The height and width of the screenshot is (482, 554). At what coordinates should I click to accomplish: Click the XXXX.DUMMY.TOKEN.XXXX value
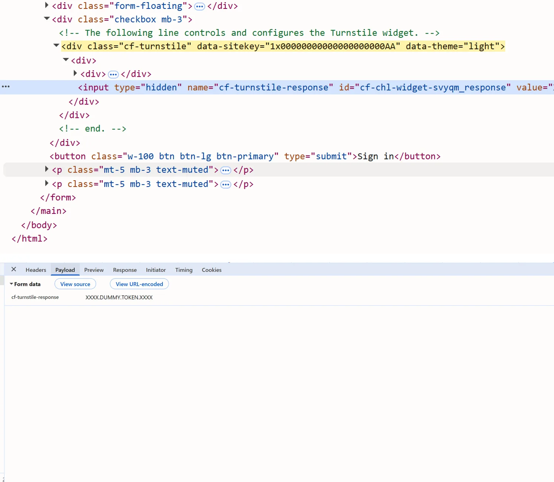119,297
